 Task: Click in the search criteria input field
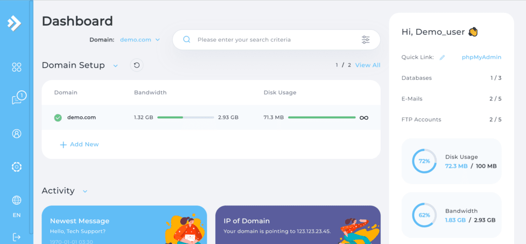[272, 39]
